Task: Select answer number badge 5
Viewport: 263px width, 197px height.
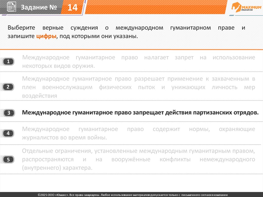Action: [x=8, y=160]
